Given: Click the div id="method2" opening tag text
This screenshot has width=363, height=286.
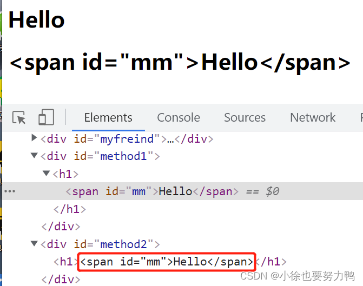Looking at the screenshot, I should click(100, 244).
